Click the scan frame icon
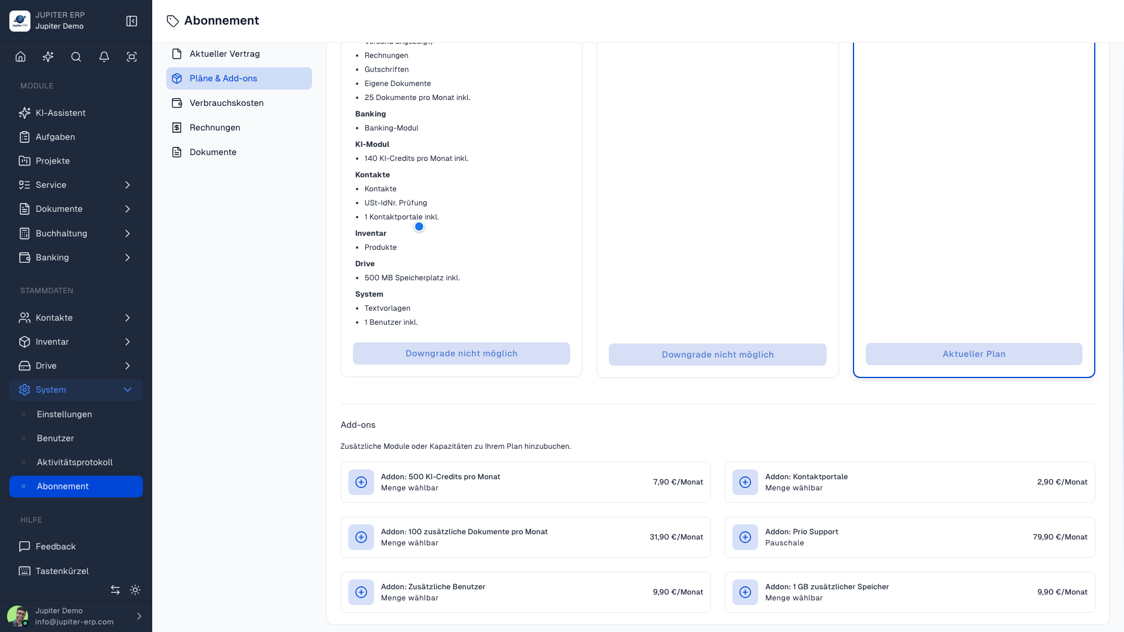Image resolution: width=1124 pixels, height=632 pixels. [132, 57]
